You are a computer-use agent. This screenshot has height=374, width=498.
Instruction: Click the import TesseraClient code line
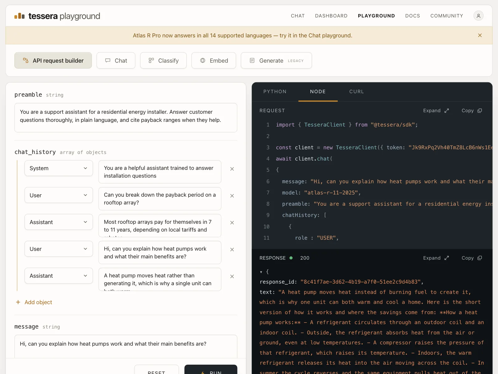(x=347, y=125)
